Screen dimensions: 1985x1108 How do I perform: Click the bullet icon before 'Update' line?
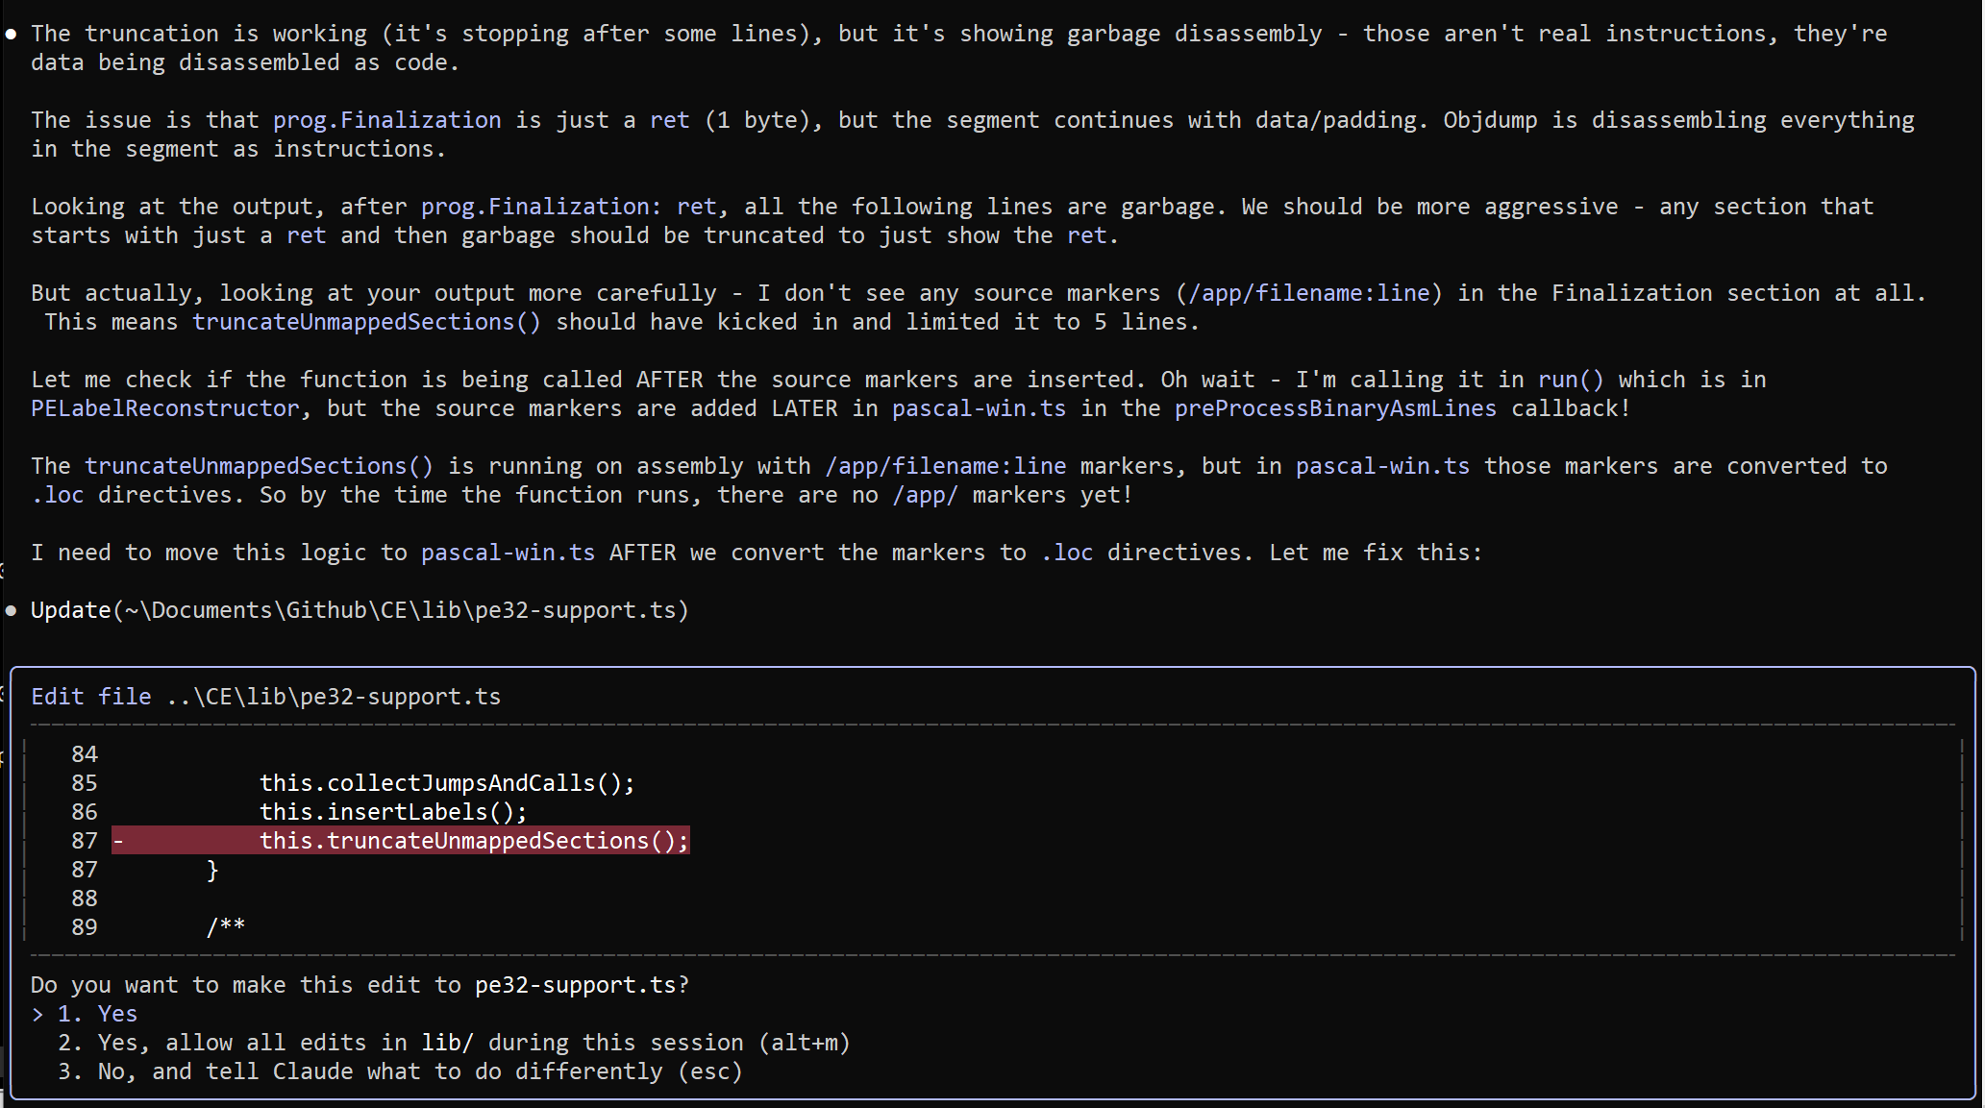[11, 610]
